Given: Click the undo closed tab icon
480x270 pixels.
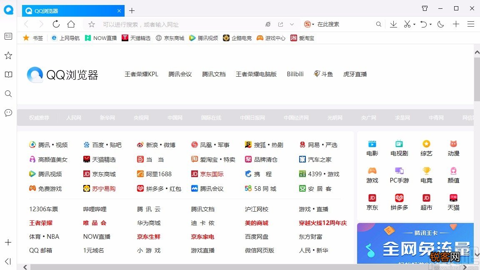Looking at the screenshot, I should [x=423, y=24].
